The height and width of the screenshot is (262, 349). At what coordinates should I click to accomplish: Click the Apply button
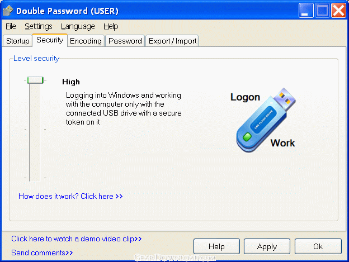267,246
